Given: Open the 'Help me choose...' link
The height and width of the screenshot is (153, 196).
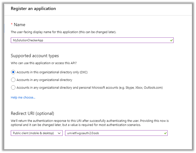Looking at the screenshot, I should click(x=23, y=98).
